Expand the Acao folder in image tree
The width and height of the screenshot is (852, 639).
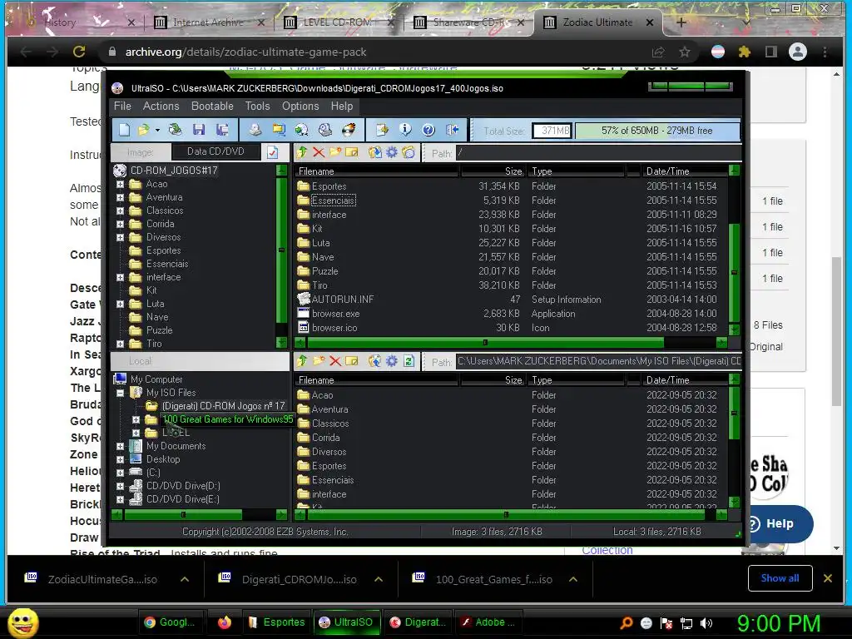click(120, 184)
